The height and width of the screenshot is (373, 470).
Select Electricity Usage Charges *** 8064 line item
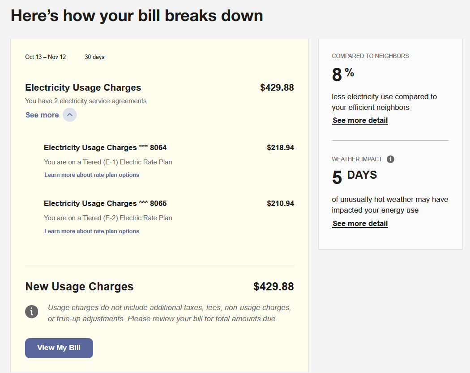pyautogui.click(x=105, y=147)
